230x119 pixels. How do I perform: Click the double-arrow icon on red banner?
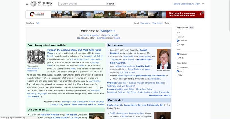[x=200, y=14]
